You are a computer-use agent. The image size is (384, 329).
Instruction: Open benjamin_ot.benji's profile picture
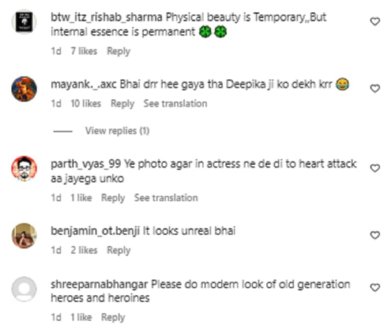[x=24, y=236]
